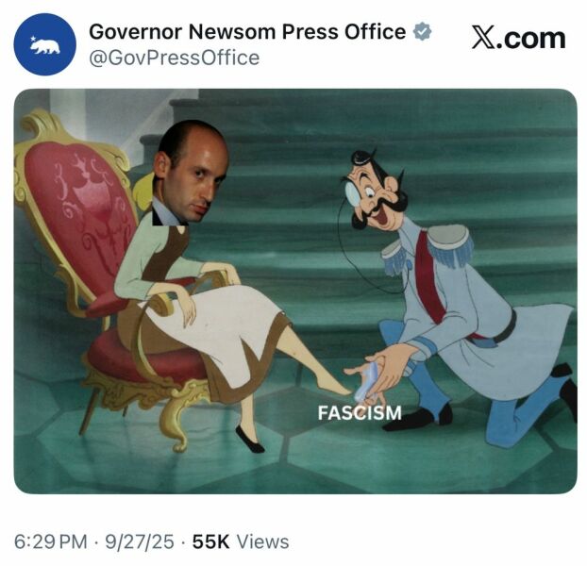This screenshot has height=566, width=587.
Task: Click the FASCISM caption in the image
Action: pos(360,413)
